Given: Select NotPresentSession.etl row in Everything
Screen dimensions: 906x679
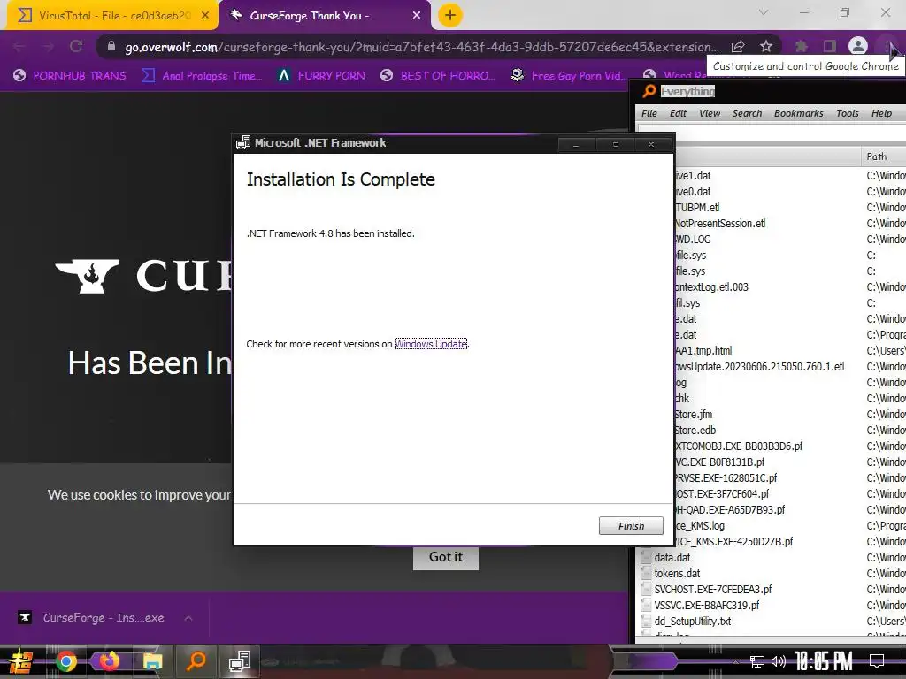Looking at the screenshot, I should click(x=720, y=224).
